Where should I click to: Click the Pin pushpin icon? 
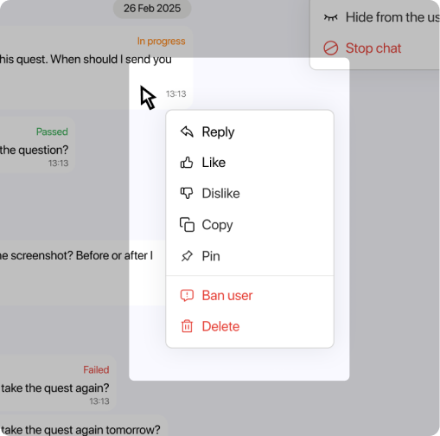pos(187,256)
